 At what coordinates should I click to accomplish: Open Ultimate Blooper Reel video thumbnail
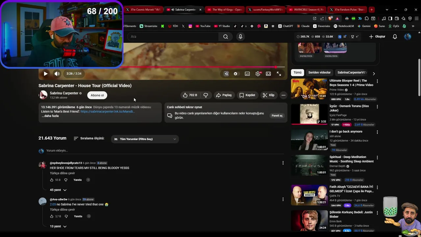coord(309,89)
